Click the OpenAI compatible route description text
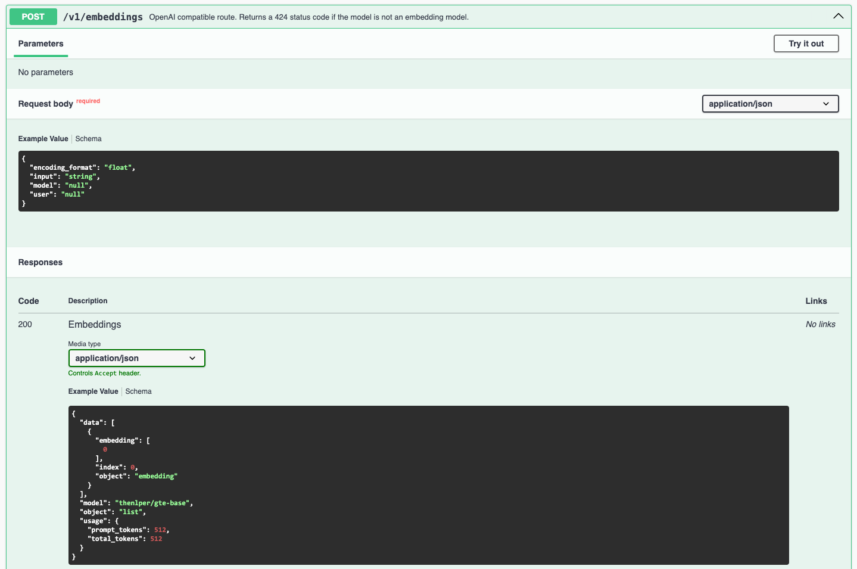The height and width of the screenshot is (569, 857). click(308, 17)
